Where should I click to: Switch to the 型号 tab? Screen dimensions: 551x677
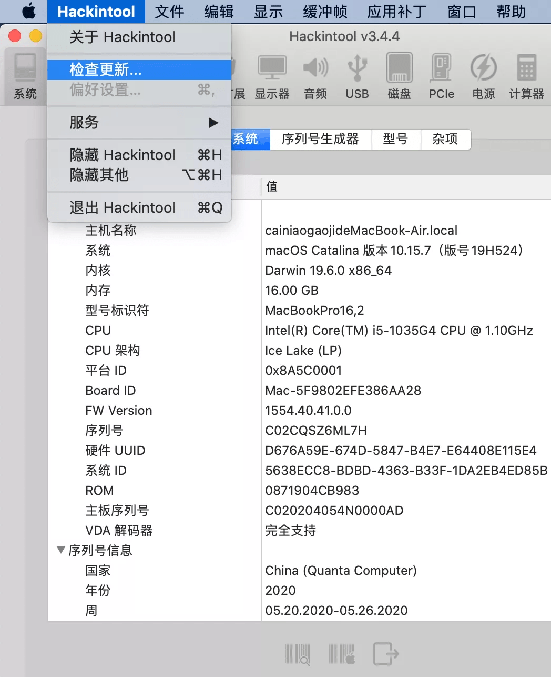pos(396,139)
